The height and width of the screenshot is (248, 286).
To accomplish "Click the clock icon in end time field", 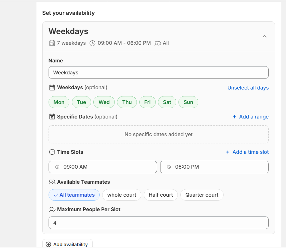I will 169,167.
